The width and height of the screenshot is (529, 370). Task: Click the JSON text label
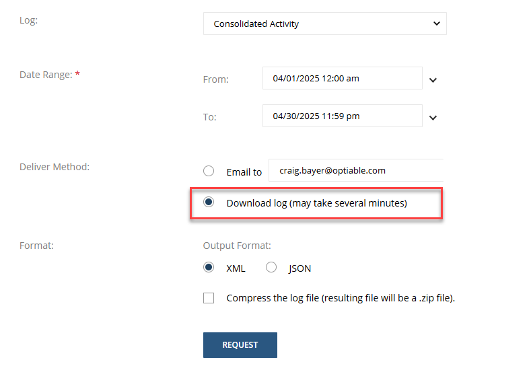pyautogui.click(x=299, y=268)
